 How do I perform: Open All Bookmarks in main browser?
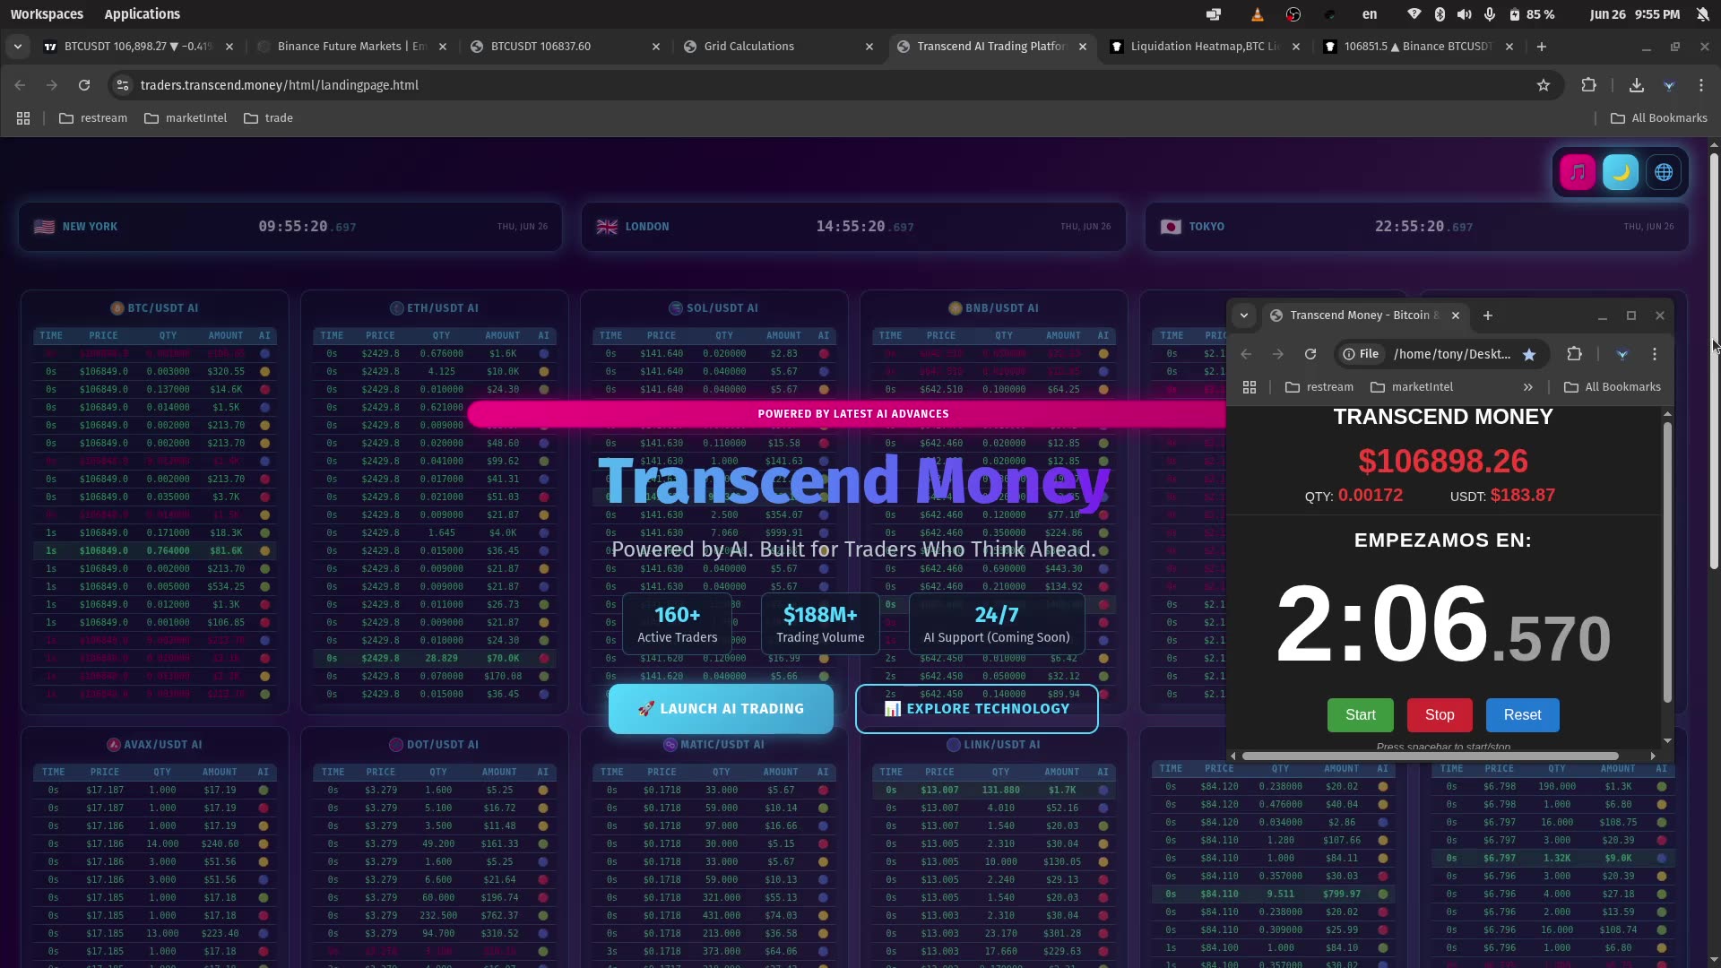pos(1658,118)
